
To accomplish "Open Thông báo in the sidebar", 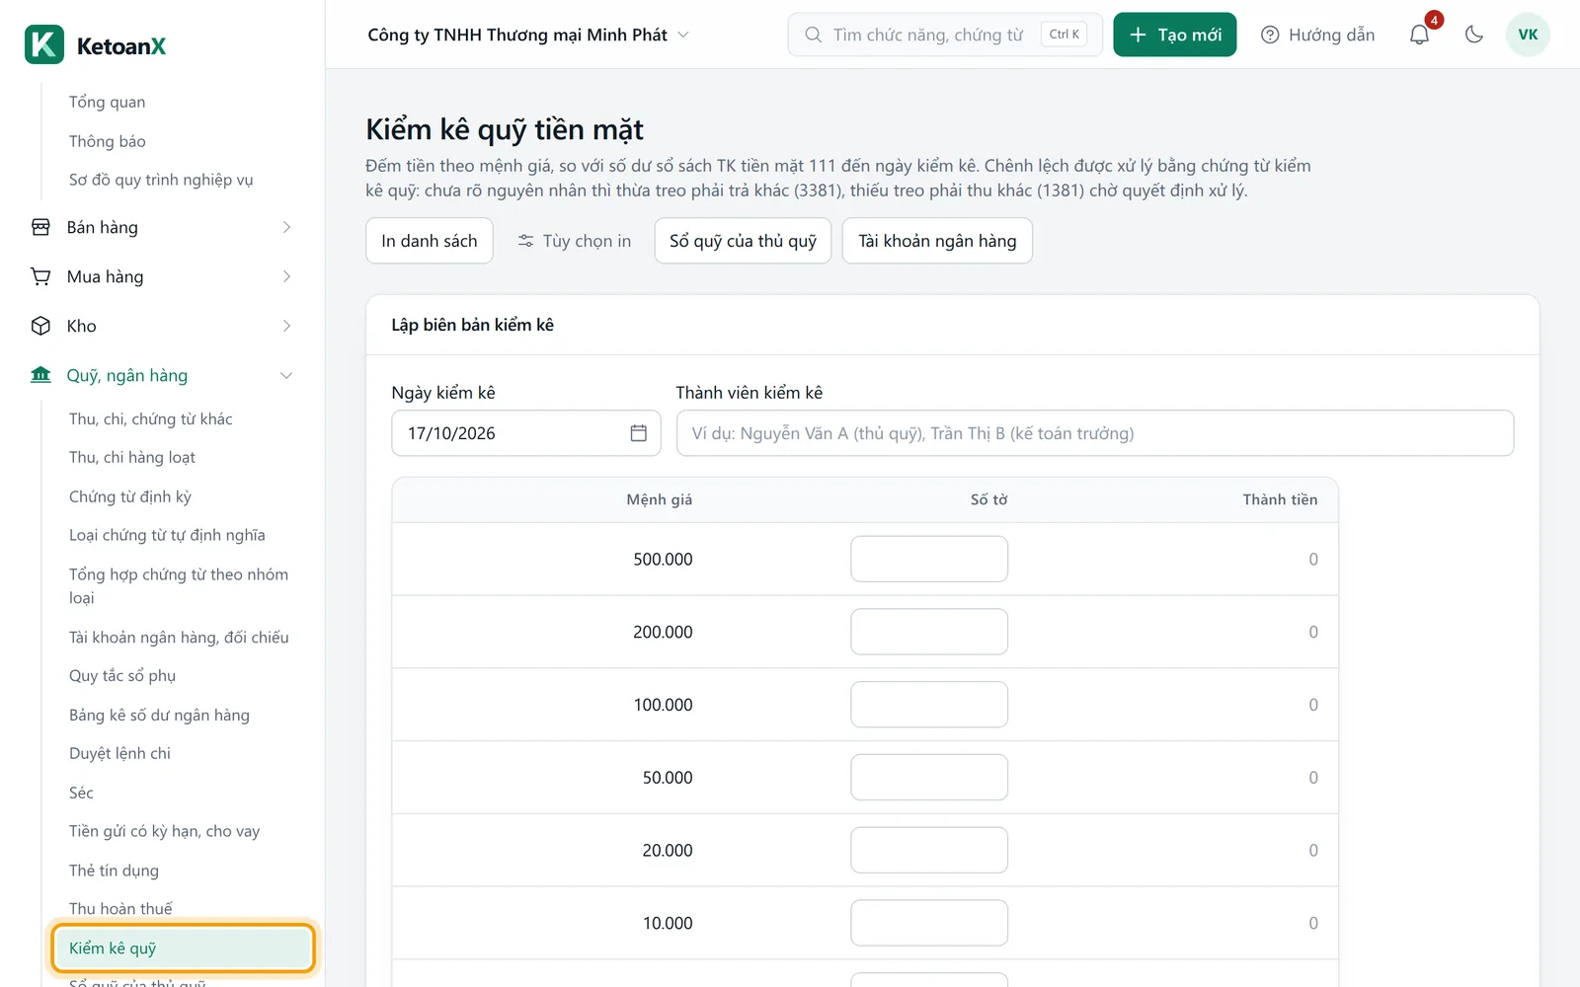I will pos(107,141).
